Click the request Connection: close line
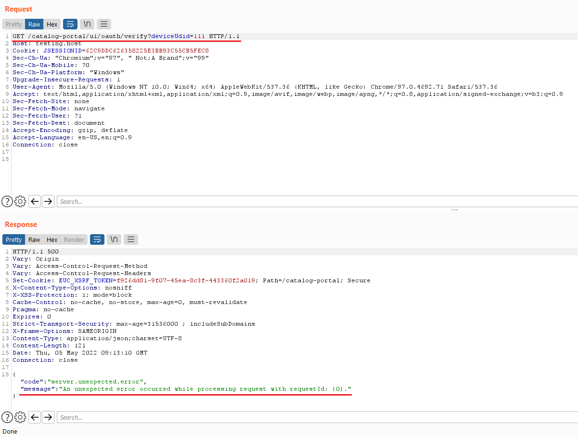 [x=45, y=145]
